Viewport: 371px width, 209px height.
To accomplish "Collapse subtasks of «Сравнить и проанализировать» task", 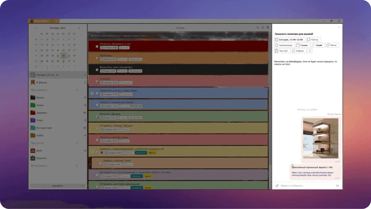I will (92, 152).
